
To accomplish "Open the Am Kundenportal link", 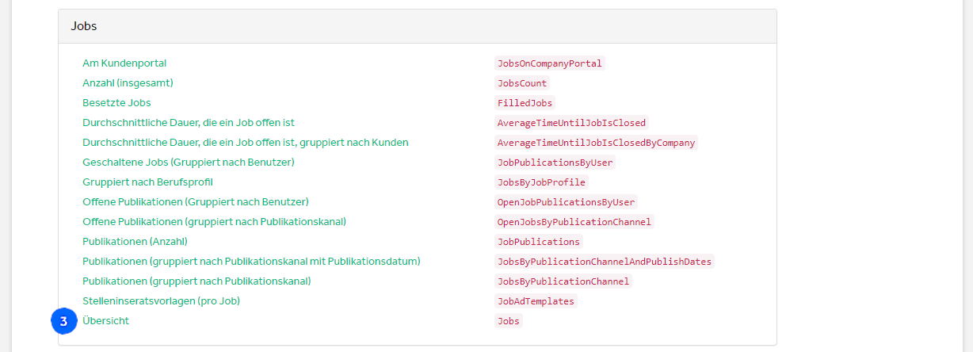I will point(124,63).
